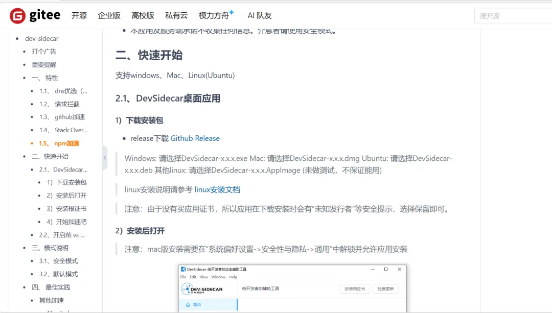Open the linux安装文档 link
552x313 pixels.
(x=217, y=189)
